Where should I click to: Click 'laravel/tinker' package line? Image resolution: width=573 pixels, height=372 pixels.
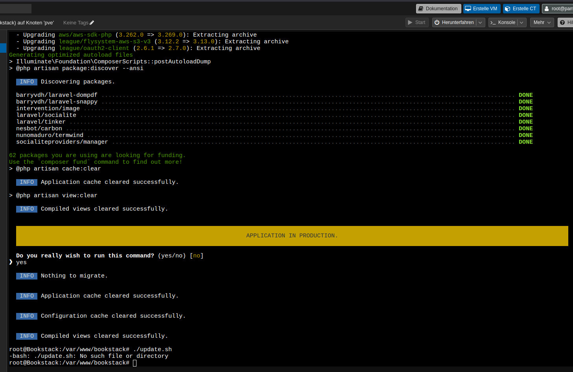click(x=275, y=122)
